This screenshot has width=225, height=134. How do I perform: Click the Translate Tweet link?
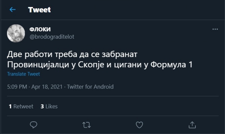(24, 74)
